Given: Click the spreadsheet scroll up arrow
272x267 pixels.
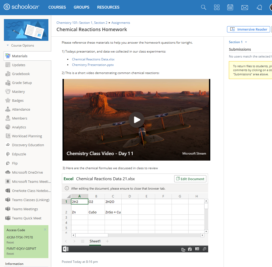Looking at the screenshot, I should 206,201.
